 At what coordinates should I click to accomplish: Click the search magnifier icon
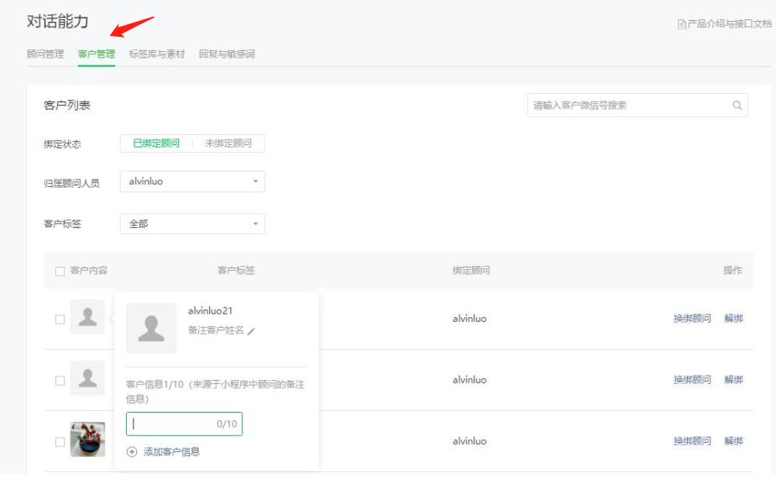pos(737,105)
